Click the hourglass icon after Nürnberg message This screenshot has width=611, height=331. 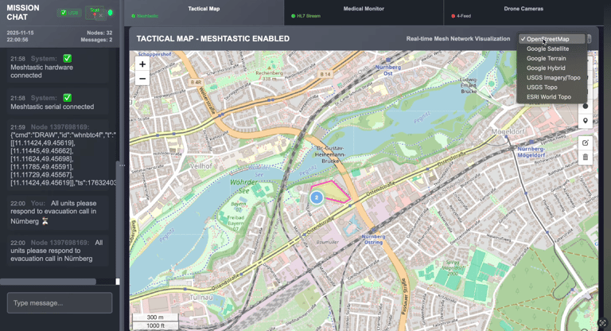[45, 221]
